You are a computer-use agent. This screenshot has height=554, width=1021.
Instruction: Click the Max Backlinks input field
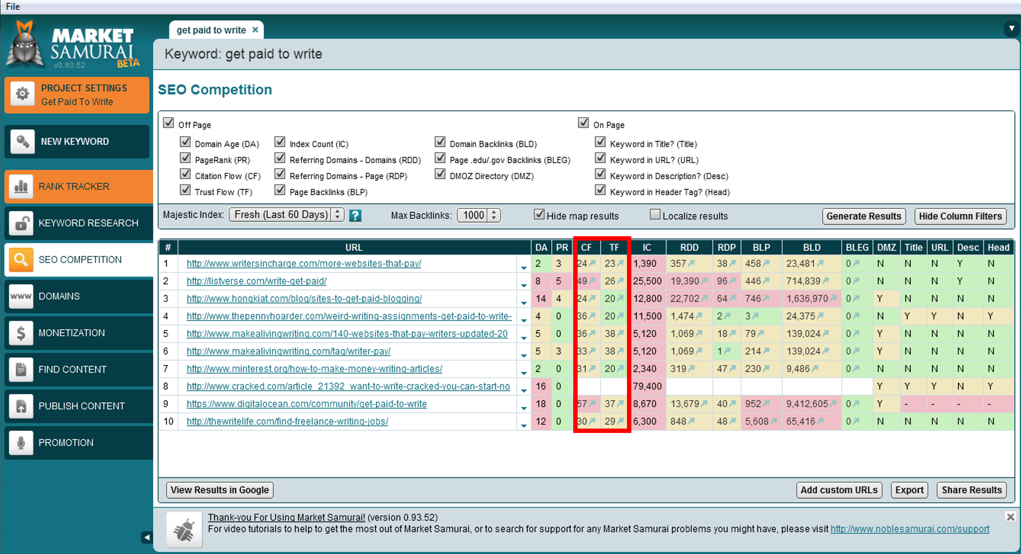(x=473, y=215)
